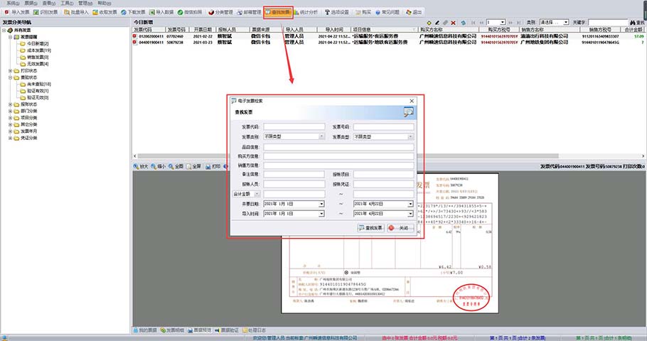Click the 下载发票 toolbar icon
The image size is (647, 341).
click(129, 12)
